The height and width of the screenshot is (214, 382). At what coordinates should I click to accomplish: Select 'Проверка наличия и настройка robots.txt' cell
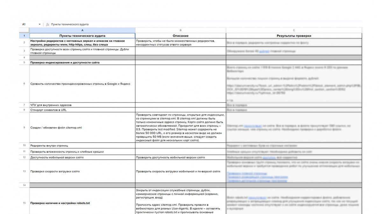pyautogui.click(x=82, y=203)
